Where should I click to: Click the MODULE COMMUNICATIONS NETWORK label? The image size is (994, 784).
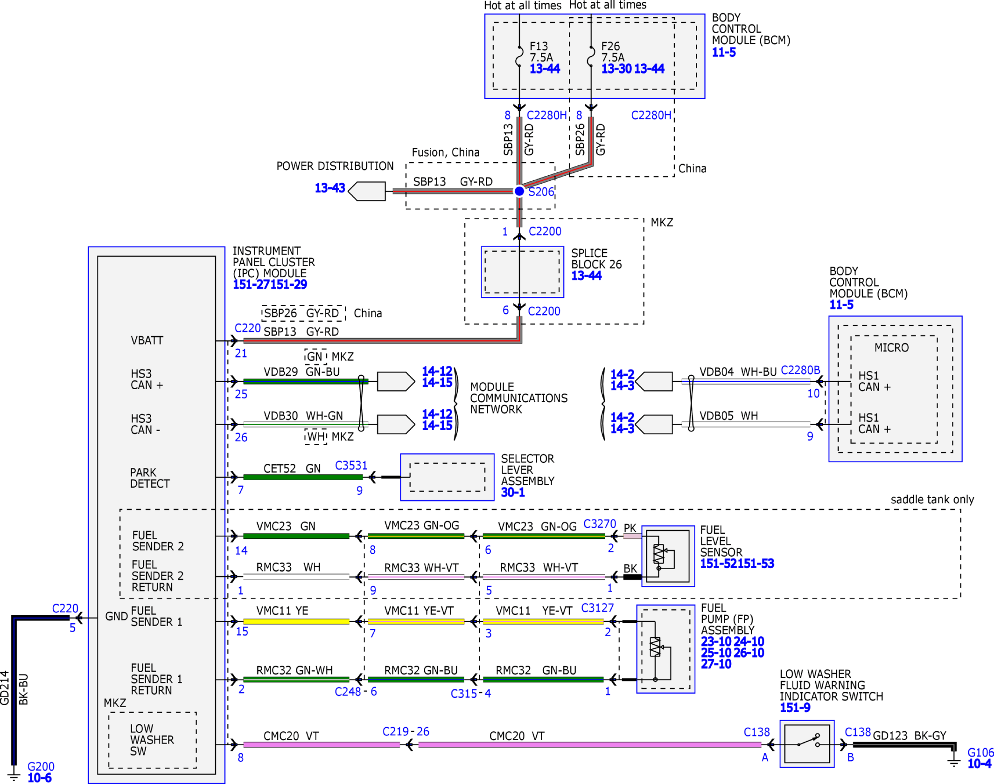click(518, 398)
